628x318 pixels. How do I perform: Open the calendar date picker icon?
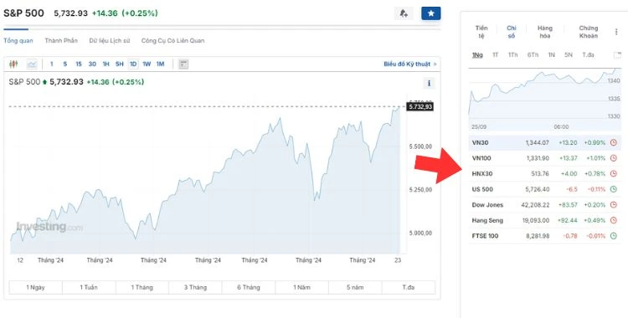click(x=183, y=64)
